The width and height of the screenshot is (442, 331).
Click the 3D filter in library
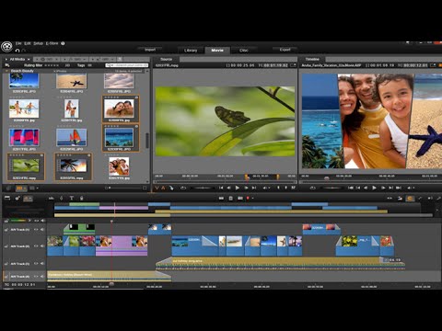pos(67,65)
